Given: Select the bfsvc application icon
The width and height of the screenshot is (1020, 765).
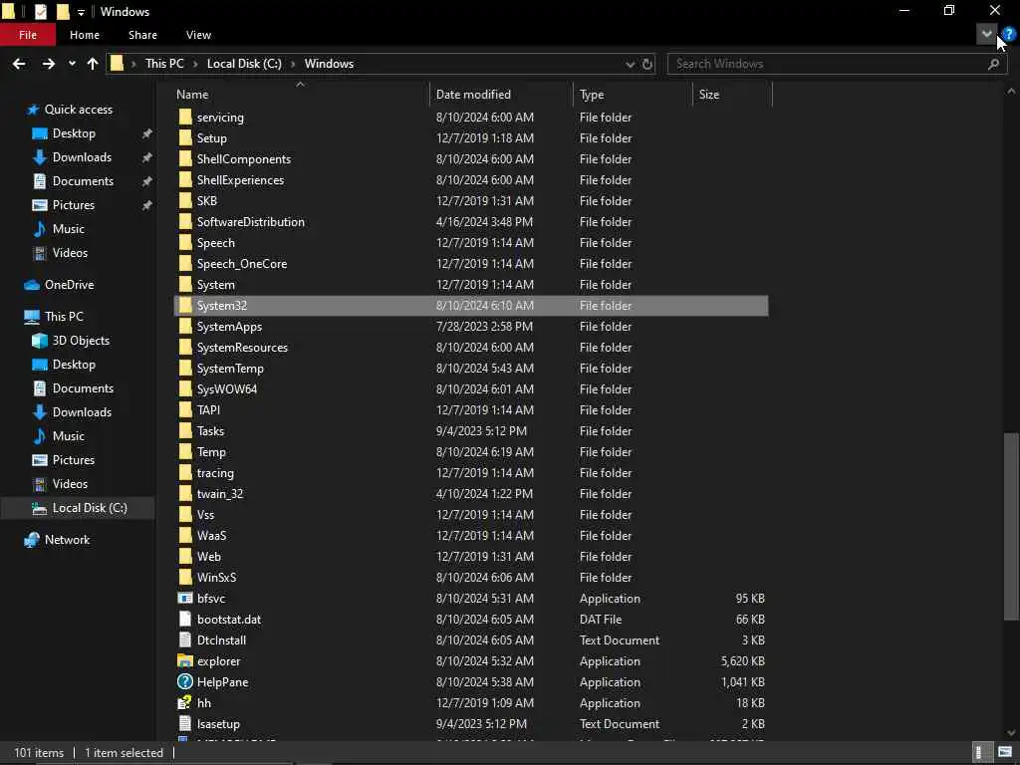Looking at the screenshot, I should pyautogui.click(x=185, y=599).
